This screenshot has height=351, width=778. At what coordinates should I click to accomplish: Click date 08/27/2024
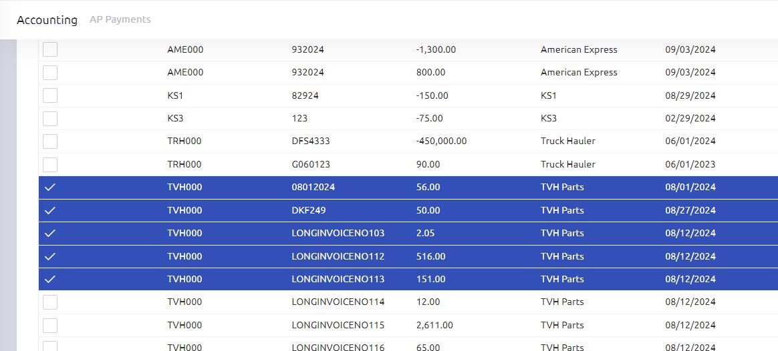click(x=690, y=210)
